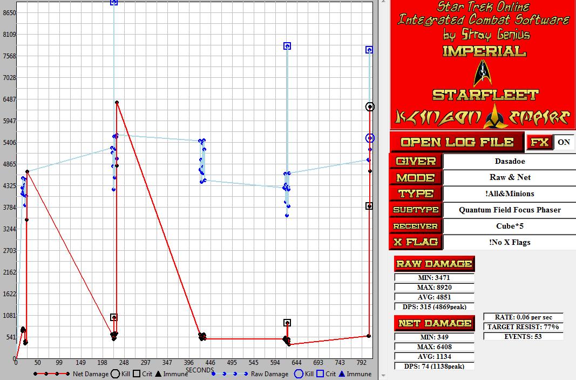
Task: Click the black crit square near 620 seconds
Action: pyautogui.click(x=287, y=323)
